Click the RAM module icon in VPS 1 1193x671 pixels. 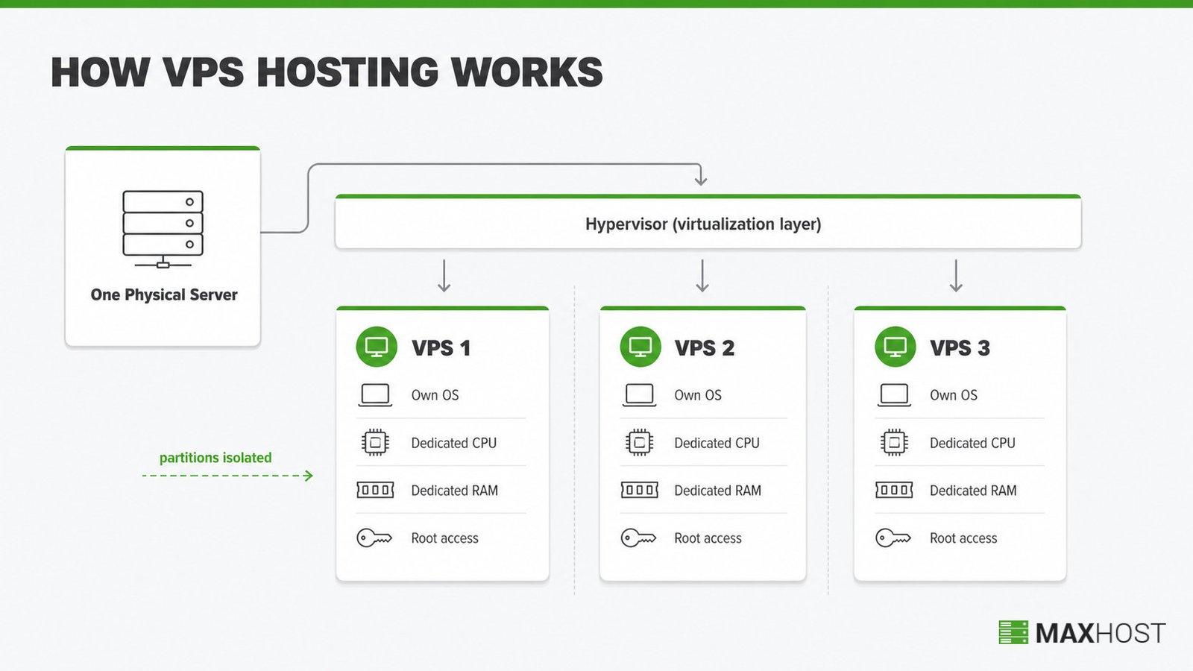375,490
